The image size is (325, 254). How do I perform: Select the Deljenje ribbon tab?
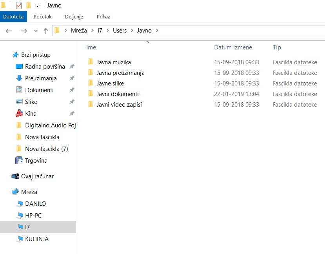pyautogui.click(x=74, y=17)
